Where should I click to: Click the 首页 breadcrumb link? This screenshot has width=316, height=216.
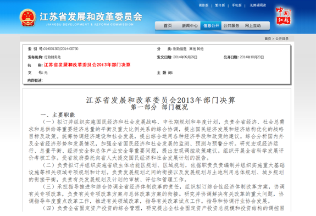click(268, 38)
